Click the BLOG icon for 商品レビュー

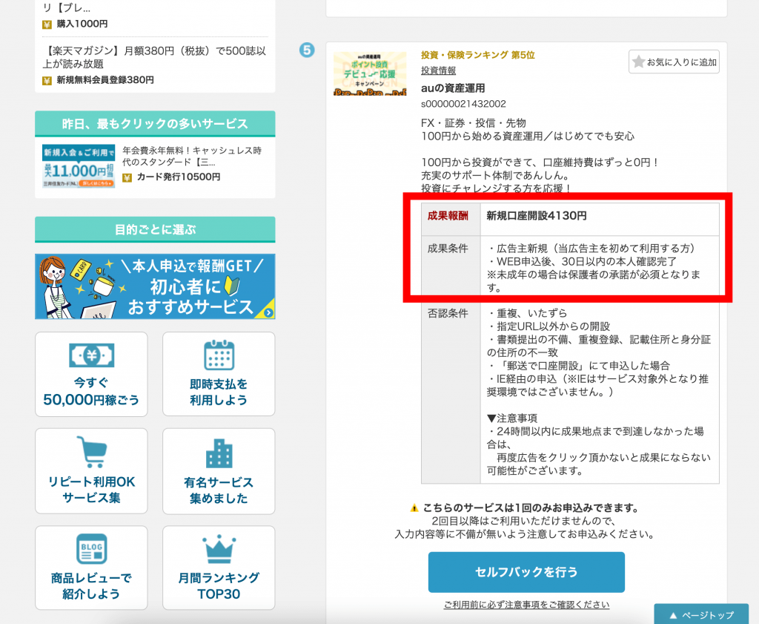(x=91, y=549)
